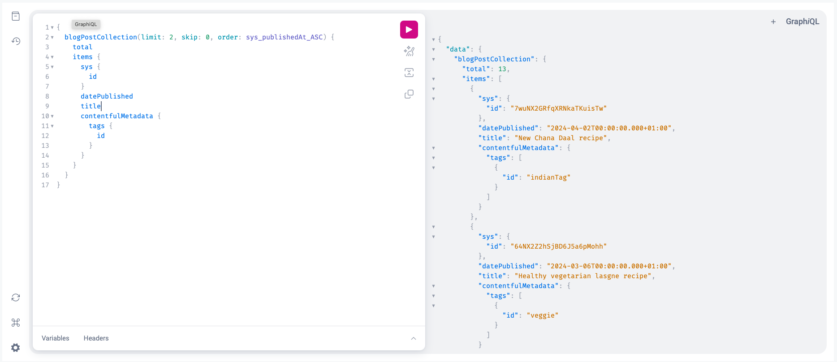Collapse the blogPostCollection block on line 2
Screen dimensions: 837x362
[52, 37]
